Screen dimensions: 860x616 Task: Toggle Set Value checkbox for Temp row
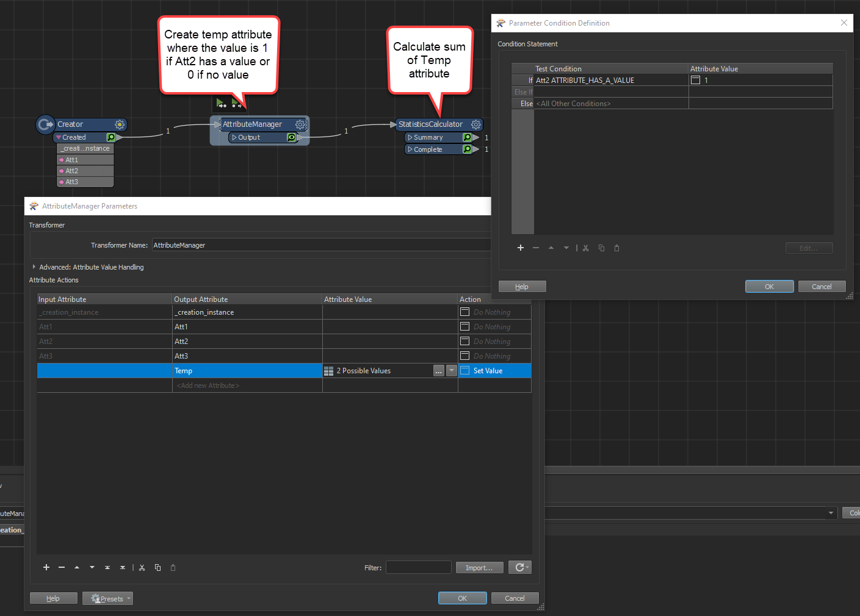click(465, 371)
